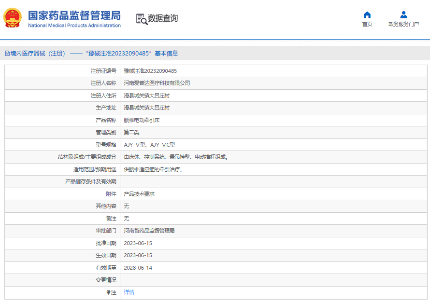
Task: Open the 详情 details link
Action: point(129,292)
